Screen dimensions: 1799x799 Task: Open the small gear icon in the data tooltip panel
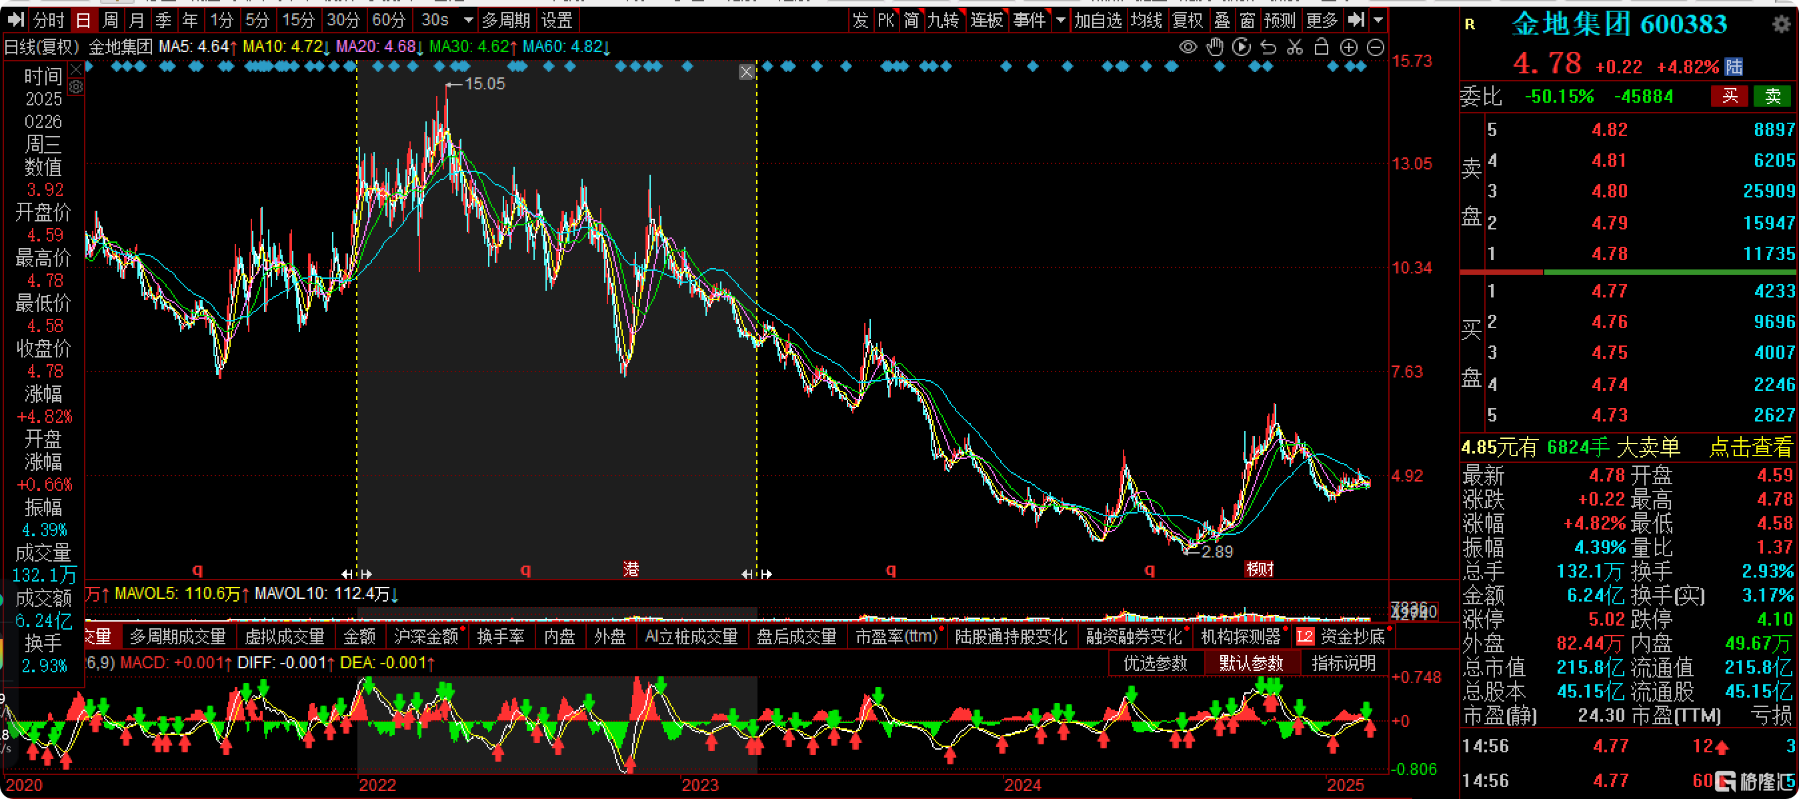pos(76,87)
